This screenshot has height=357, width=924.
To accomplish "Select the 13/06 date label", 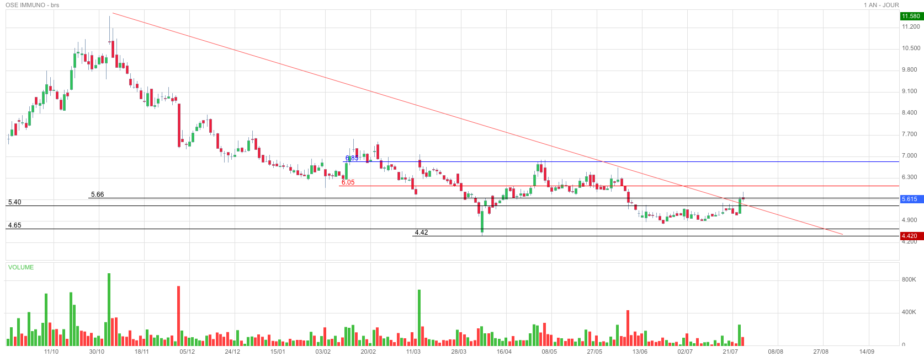I will (640, 351).
